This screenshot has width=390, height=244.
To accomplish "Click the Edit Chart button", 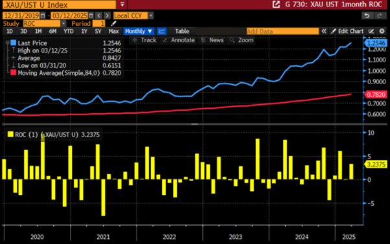I will (x=347, y=31).
